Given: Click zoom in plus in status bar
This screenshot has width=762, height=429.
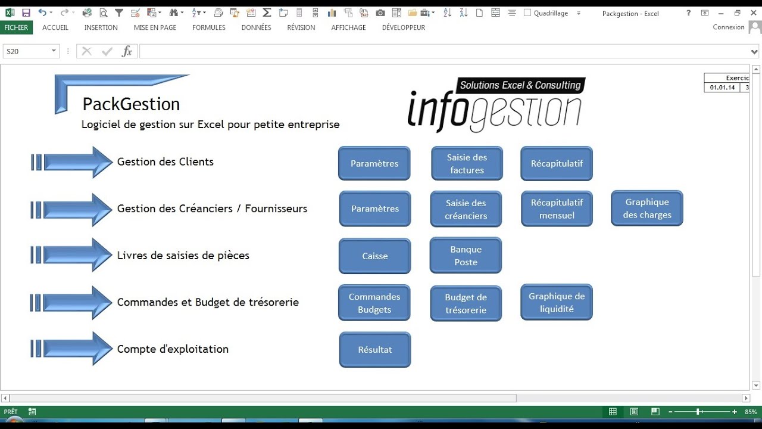Looking at the screenshot, I should click(735, 412).
